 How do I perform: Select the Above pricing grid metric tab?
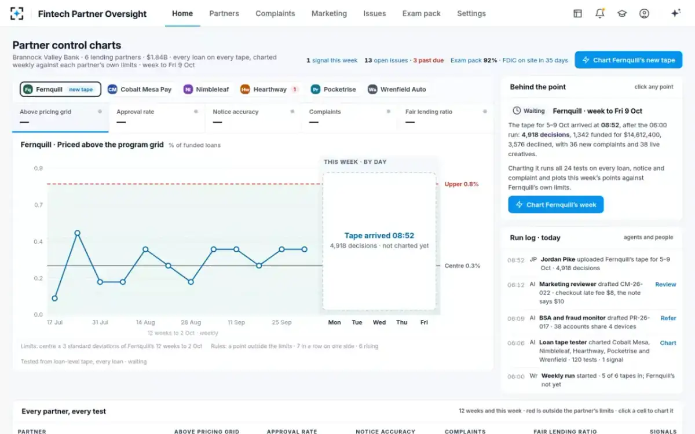click(60, 117)
